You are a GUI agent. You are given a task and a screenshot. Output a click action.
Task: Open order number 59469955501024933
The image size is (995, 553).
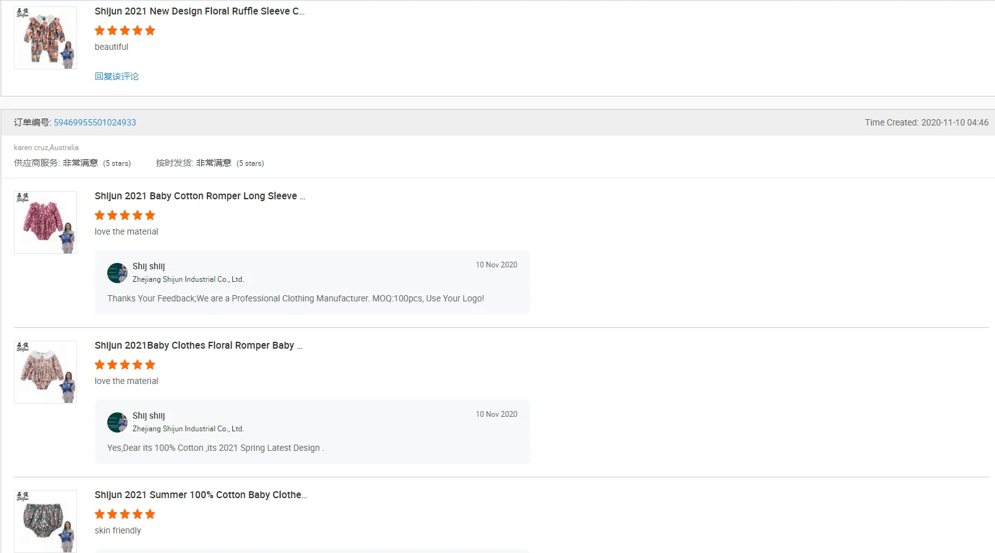[95, 122]
